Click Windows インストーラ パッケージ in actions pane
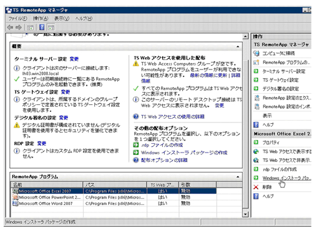 click(286, 178)
